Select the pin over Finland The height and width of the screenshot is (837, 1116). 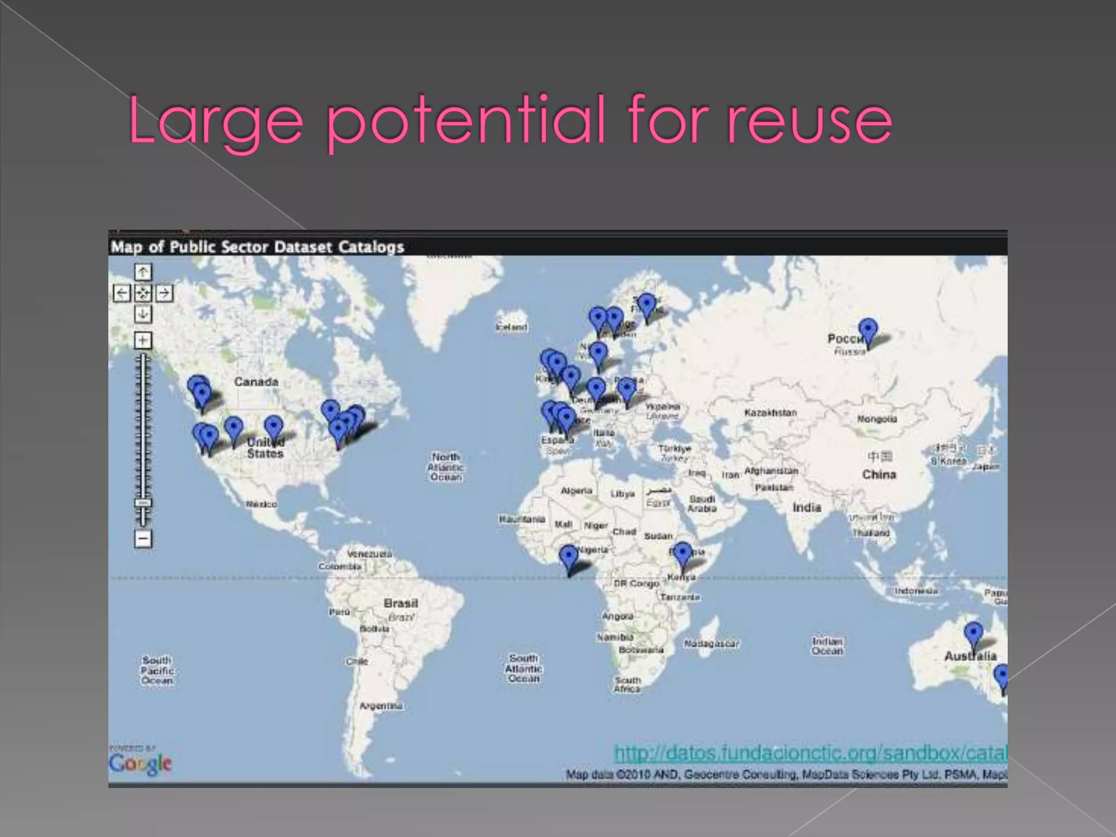pyautogui.click(x=647, y=305)
